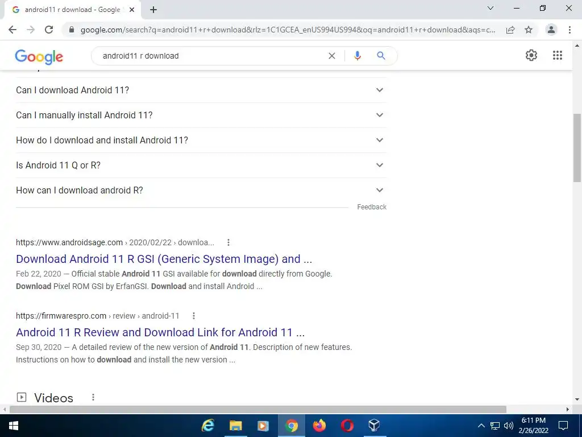Click the scrollbar down arrow
Image resolution: width=582 pixels, height=437 pixels.
(577, 400)
